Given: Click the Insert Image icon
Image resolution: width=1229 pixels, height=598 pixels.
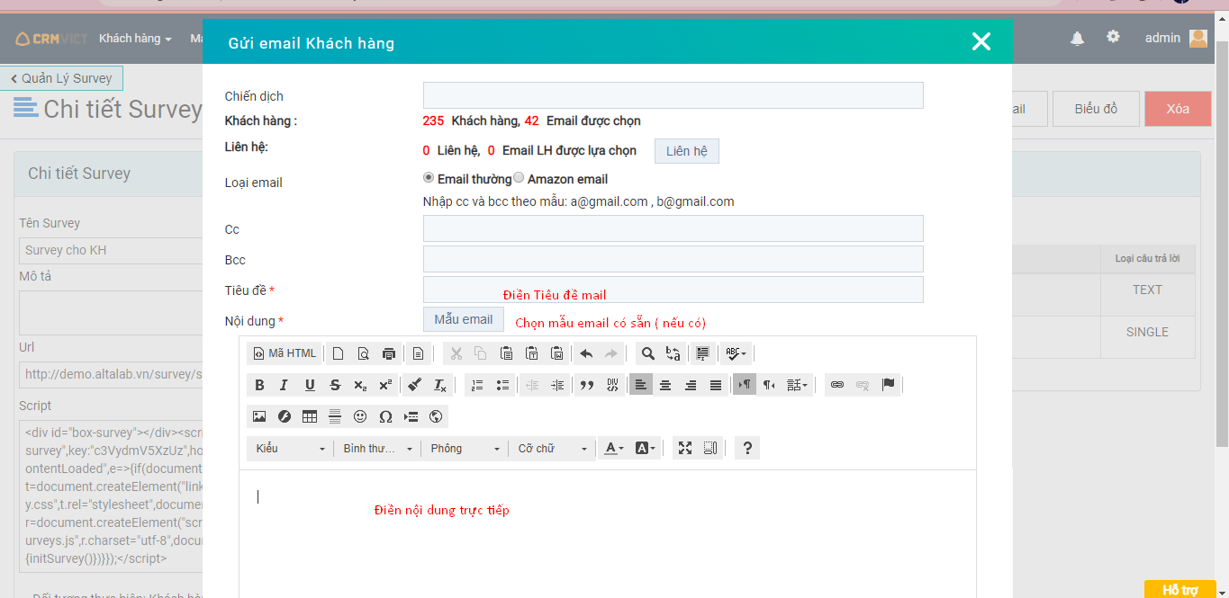Looking at the screenshot, I should click(x=259, y=416).
